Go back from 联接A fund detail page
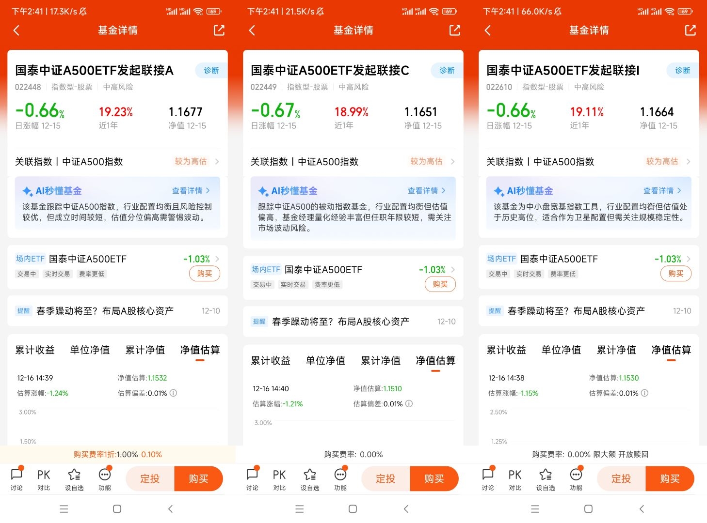 pos(16,31)
